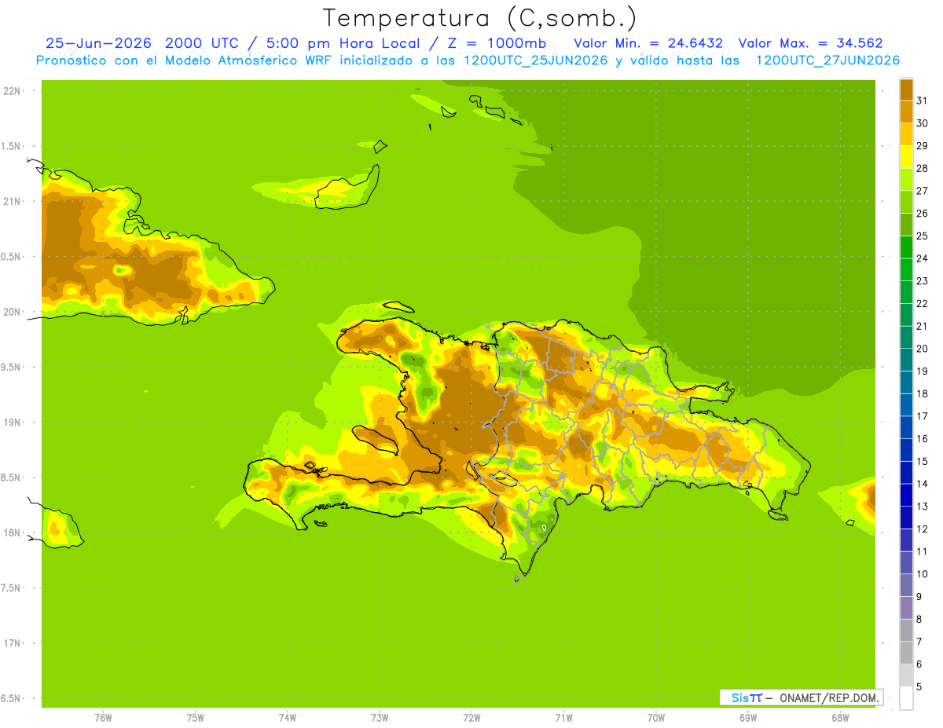Click the dark brown swatch above 31

coord(906,90)
